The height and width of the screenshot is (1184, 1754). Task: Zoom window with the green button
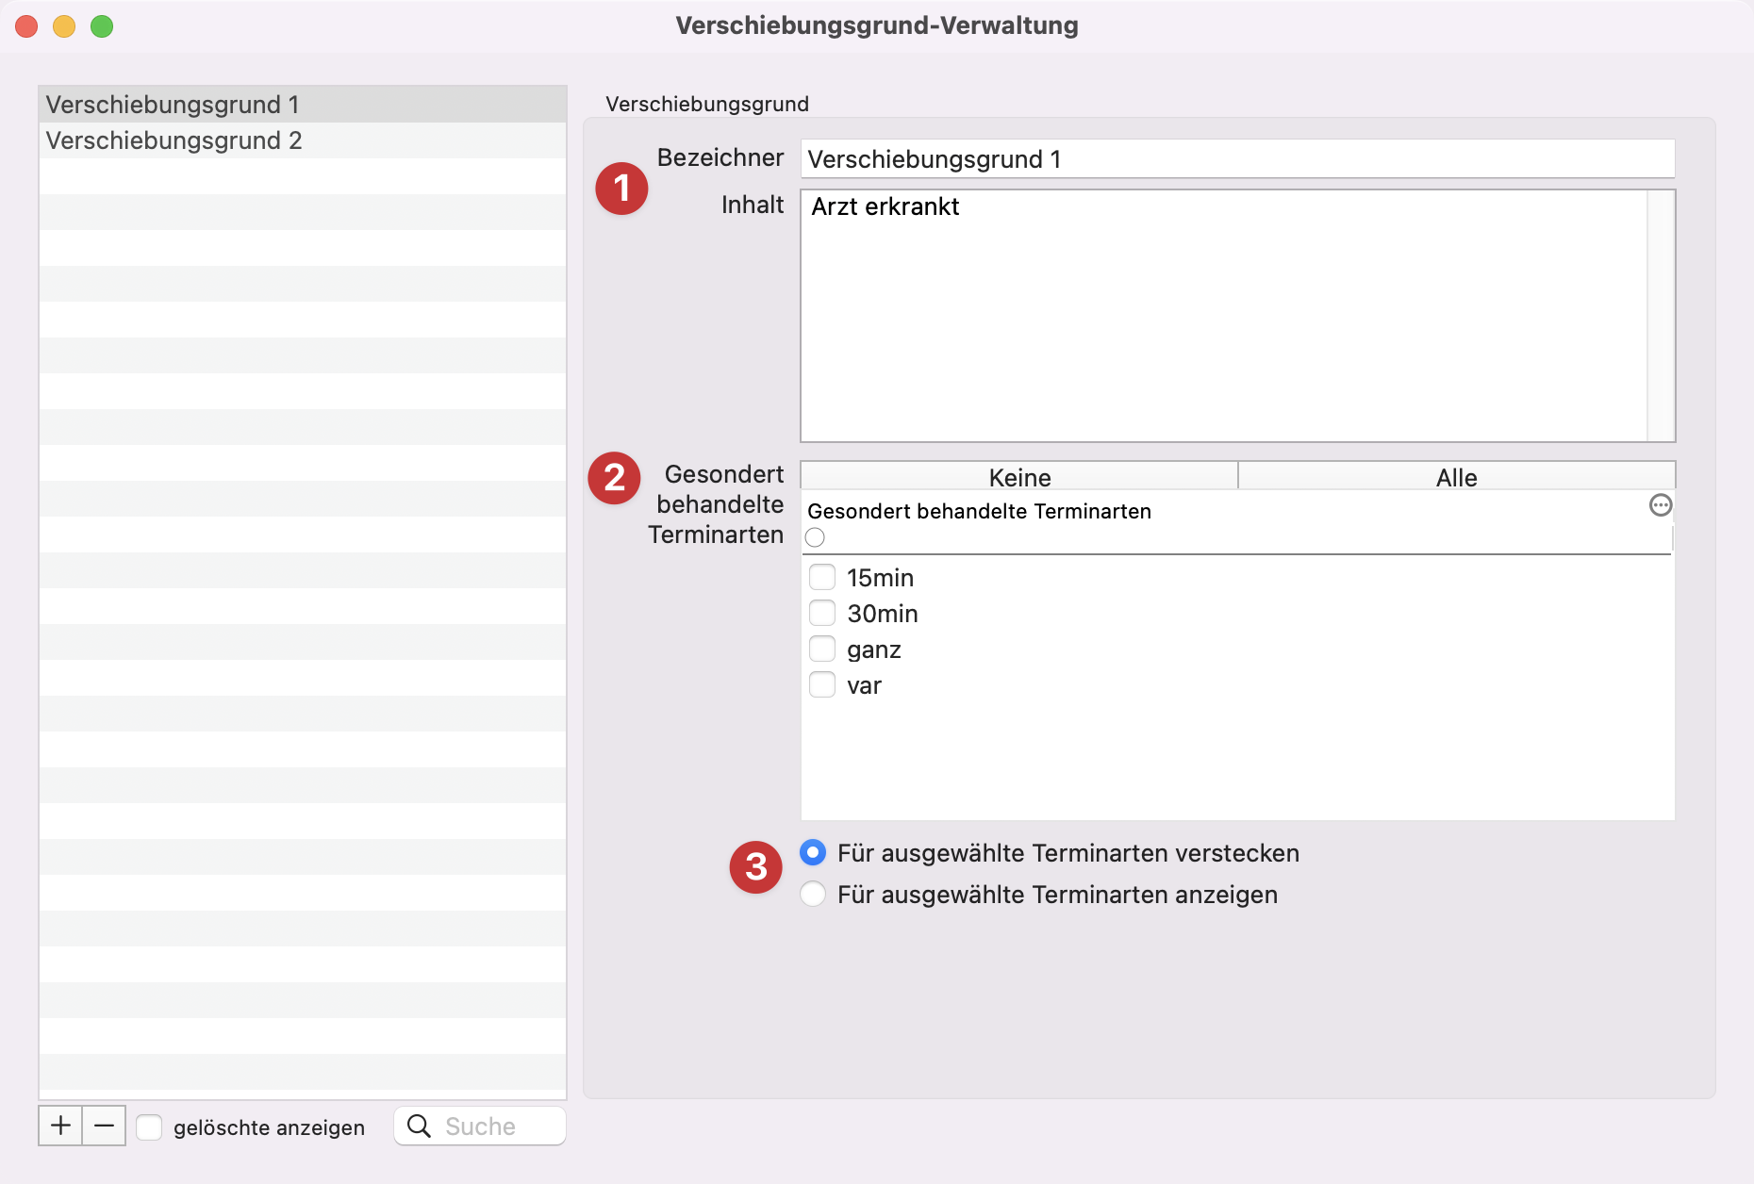pyautogui.click(x=102, y=26)
